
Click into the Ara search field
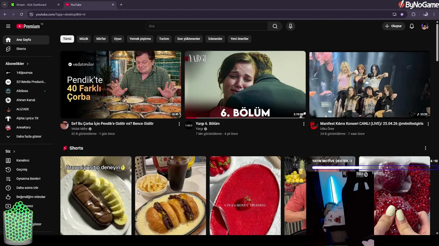206,26
